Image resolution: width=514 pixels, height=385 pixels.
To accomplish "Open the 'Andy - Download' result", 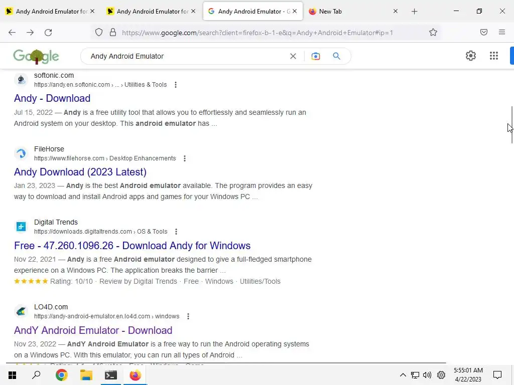I will (52, 98).
